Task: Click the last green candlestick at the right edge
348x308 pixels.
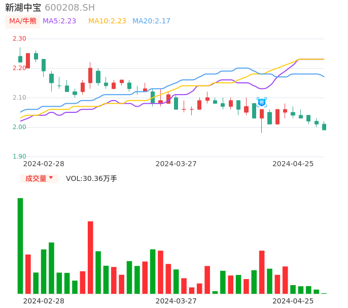Action: [x=324, y=127]
